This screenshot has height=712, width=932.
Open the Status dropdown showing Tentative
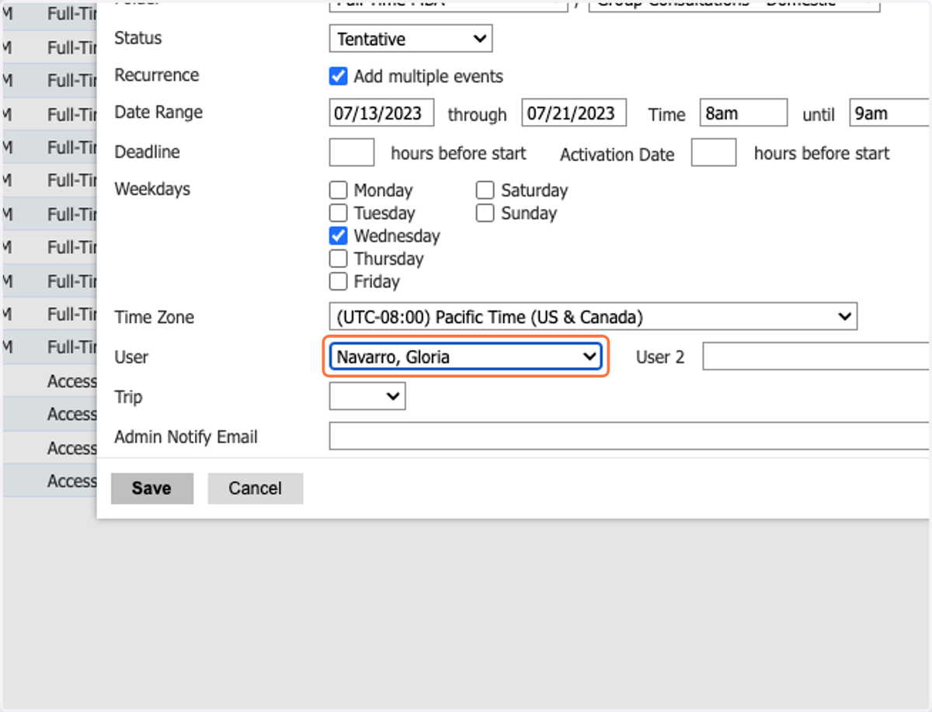coord(410,39)
